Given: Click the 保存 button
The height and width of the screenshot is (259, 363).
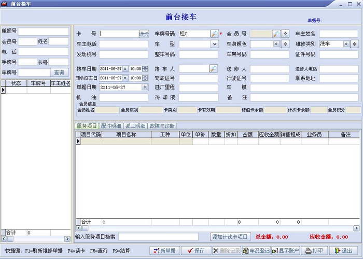Looking at the screenshot, I should point(196,251).
